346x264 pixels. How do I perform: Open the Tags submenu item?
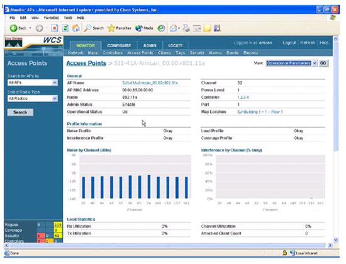[181, 53]
